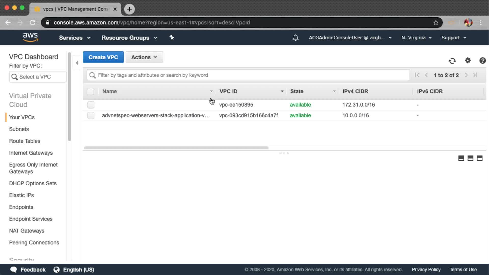
Task: Maximize the details pane with rightmost layout icon
Action: (480, 158)
